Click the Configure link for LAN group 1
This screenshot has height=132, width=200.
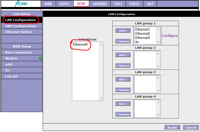pos(170,36)
